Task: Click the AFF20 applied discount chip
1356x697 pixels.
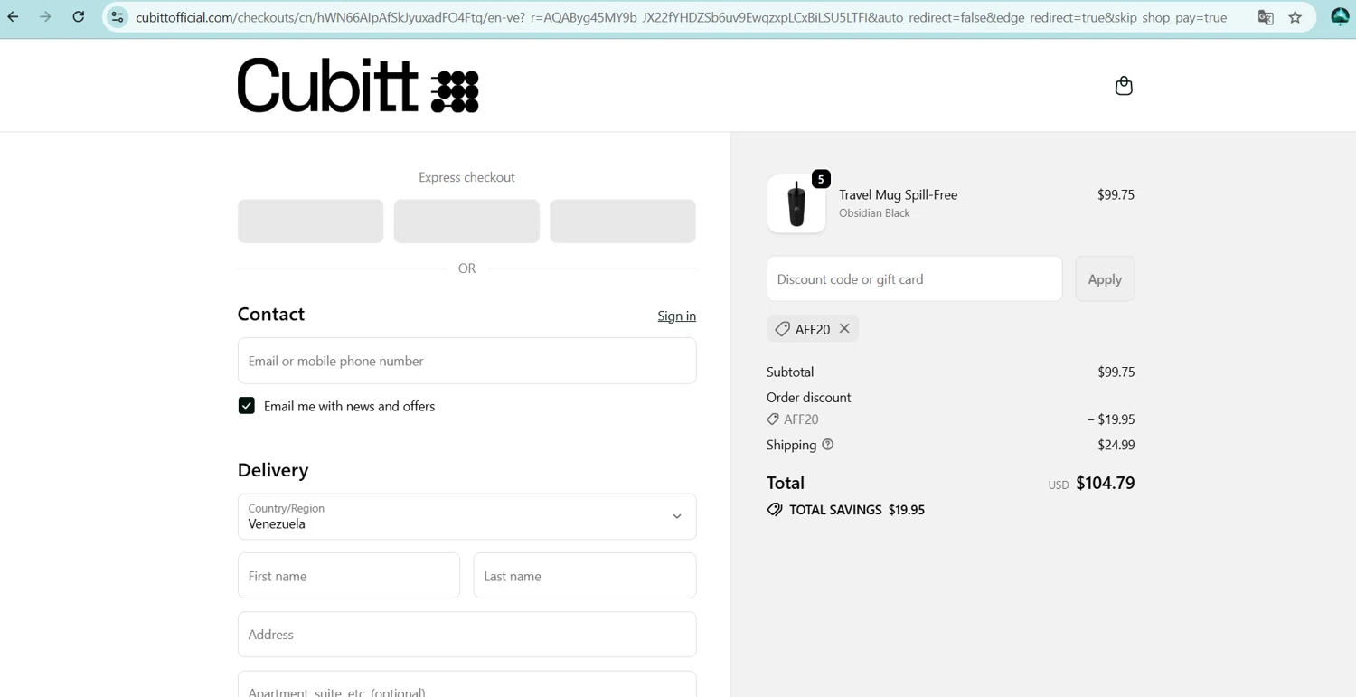Action: tap(813, 329)
